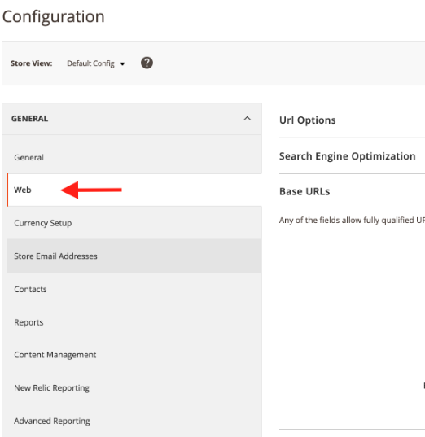The image size is (425, 437).
Task: Click the help question mark icon
Action: [147, 63]
